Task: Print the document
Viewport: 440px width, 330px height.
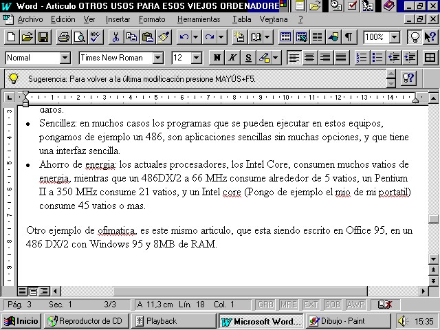Action: point(64,37)
